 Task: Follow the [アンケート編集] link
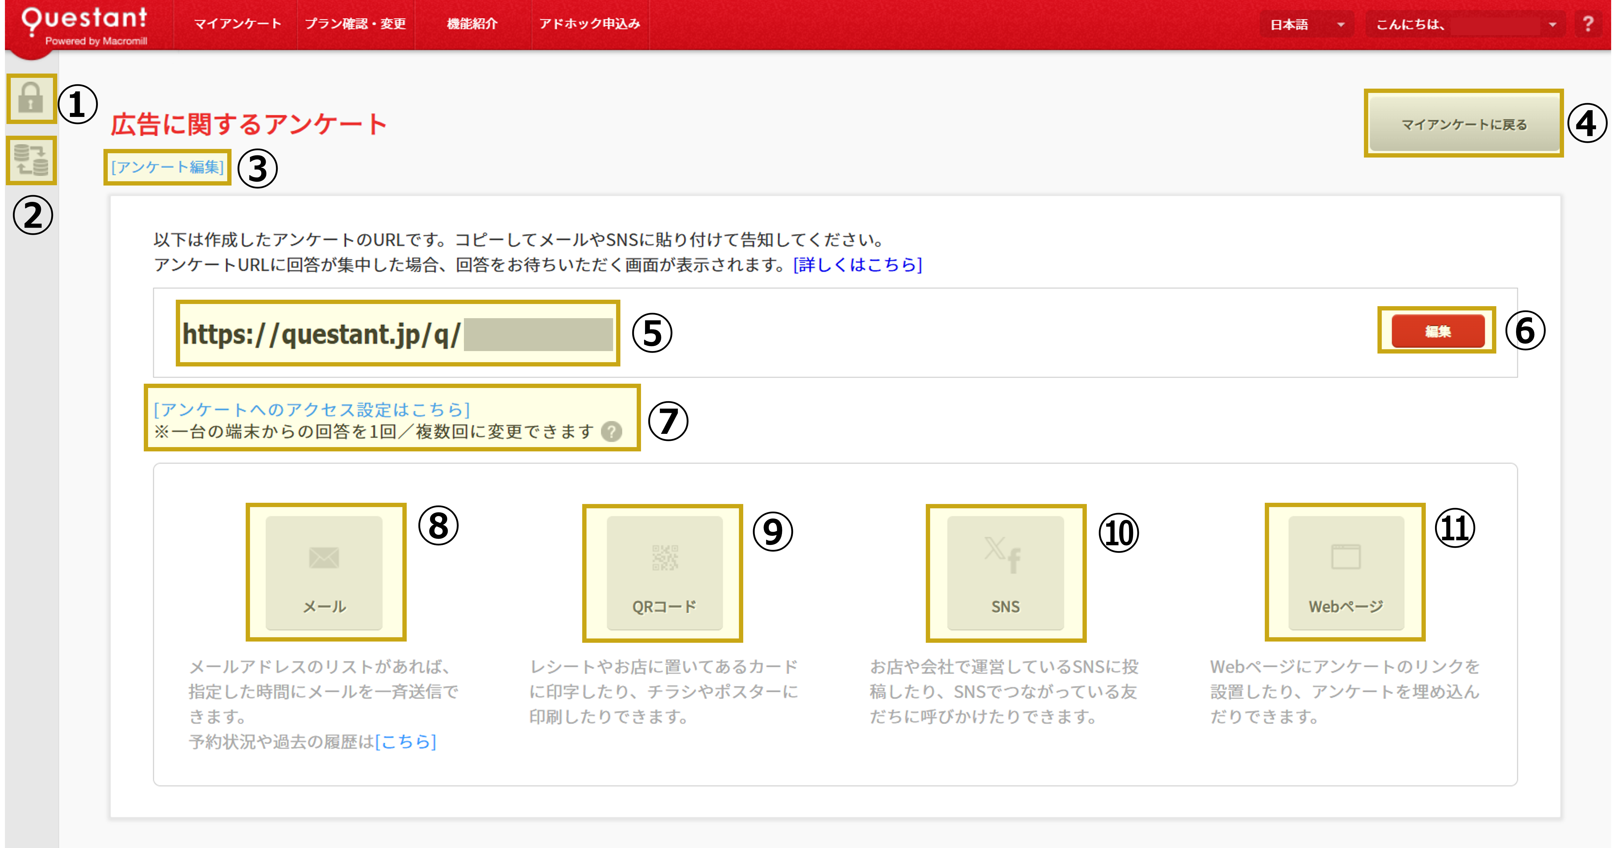tap(167, 167)
